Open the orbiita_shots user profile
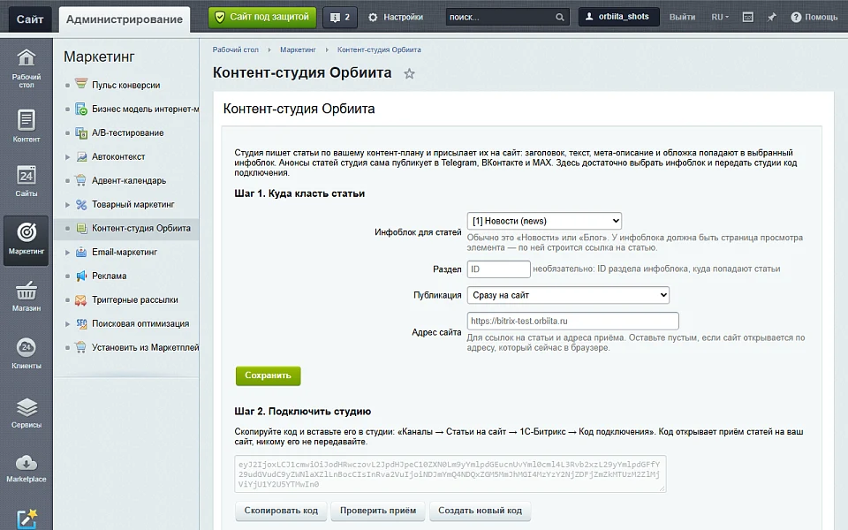Image resolution: width=848 pixels, height=530 pixels. coord(618,17)
